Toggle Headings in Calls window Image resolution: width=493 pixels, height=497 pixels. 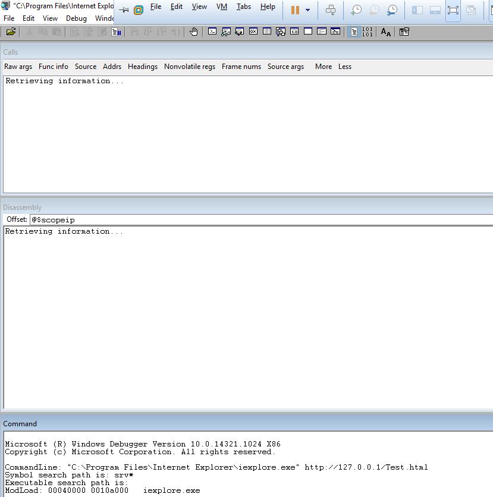[143, 67]
